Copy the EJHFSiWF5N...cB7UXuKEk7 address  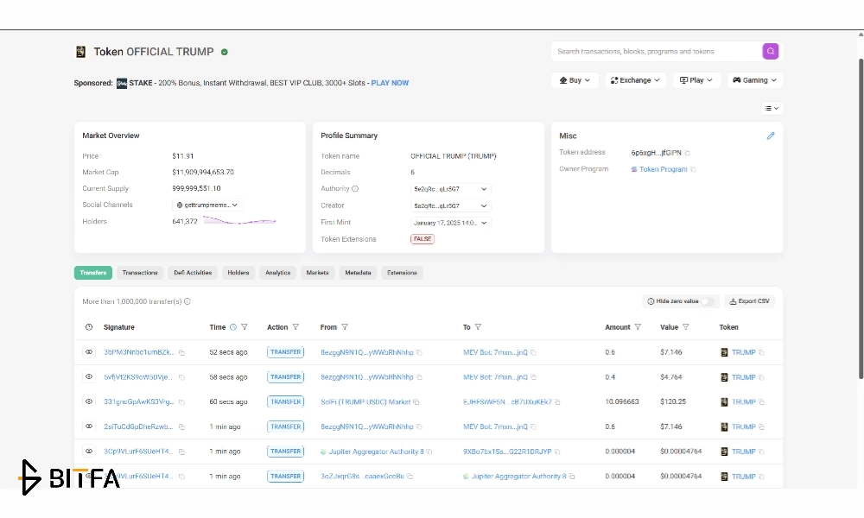[x=557, y=402]
